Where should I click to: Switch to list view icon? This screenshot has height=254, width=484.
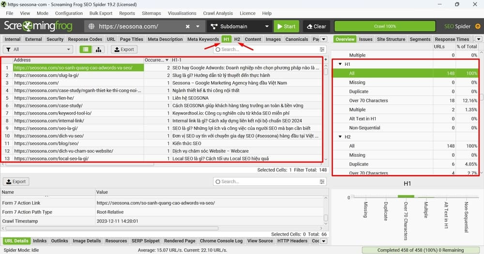[86, 49]
